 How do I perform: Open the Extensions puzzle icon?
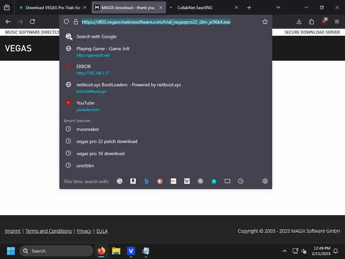(311, 22)
